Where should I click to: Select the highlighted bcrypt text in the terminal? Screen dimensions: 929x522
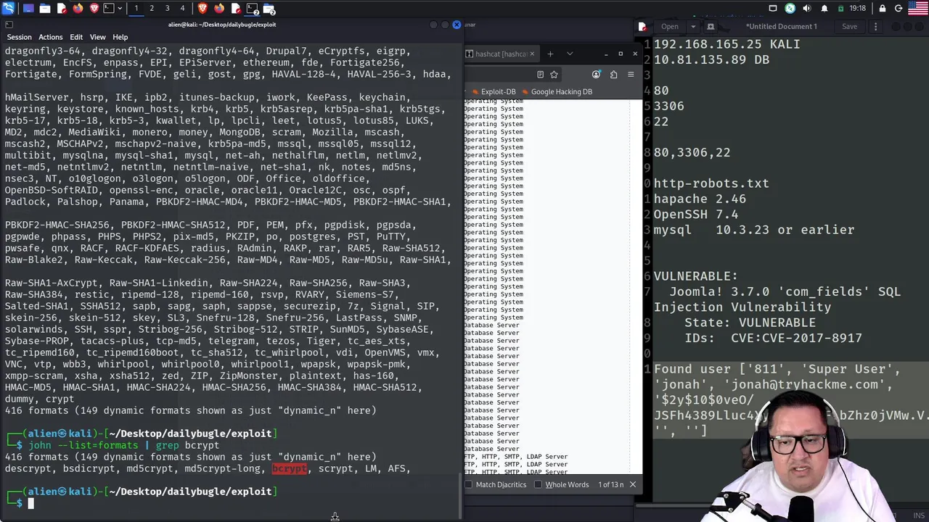pyautogui.click(x=290, y=469)
